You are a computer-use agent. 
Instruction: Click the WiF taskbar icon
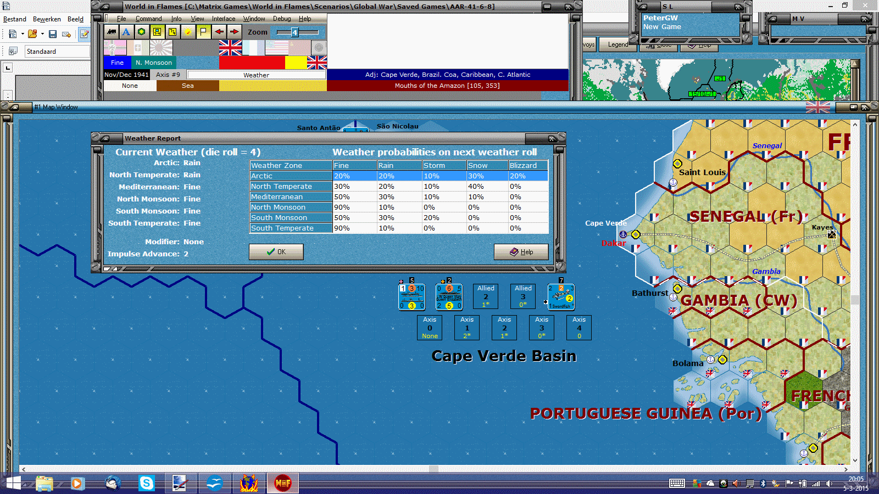pos(283,484)
